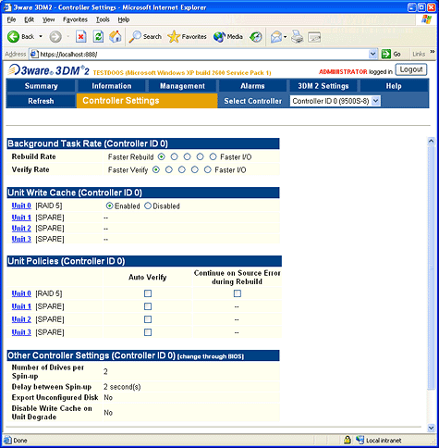This screenshot has width=439, height=448.
Task: Open the Media globe toolbar button
Action: [228, 37]
